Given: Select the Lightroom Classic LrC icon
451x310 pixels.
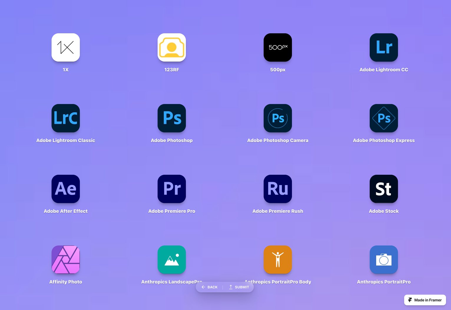Looking at the screenshot, I should click(66, 118).
